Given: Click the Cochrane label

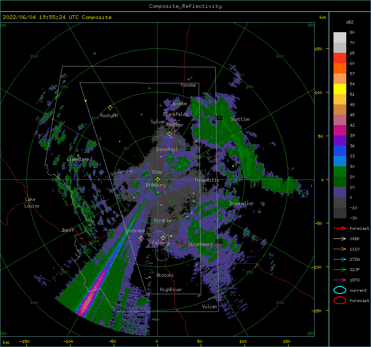Looking at the screenshot, I should click(x=135, y=231).
